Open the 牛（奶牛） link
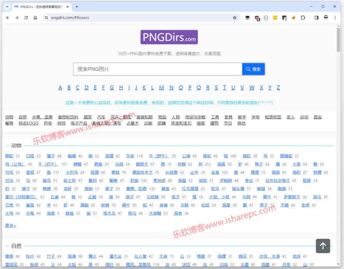Image resolution: width=344 pixels, height=269 pixels. pyautogui.click(x=48, y=164)
